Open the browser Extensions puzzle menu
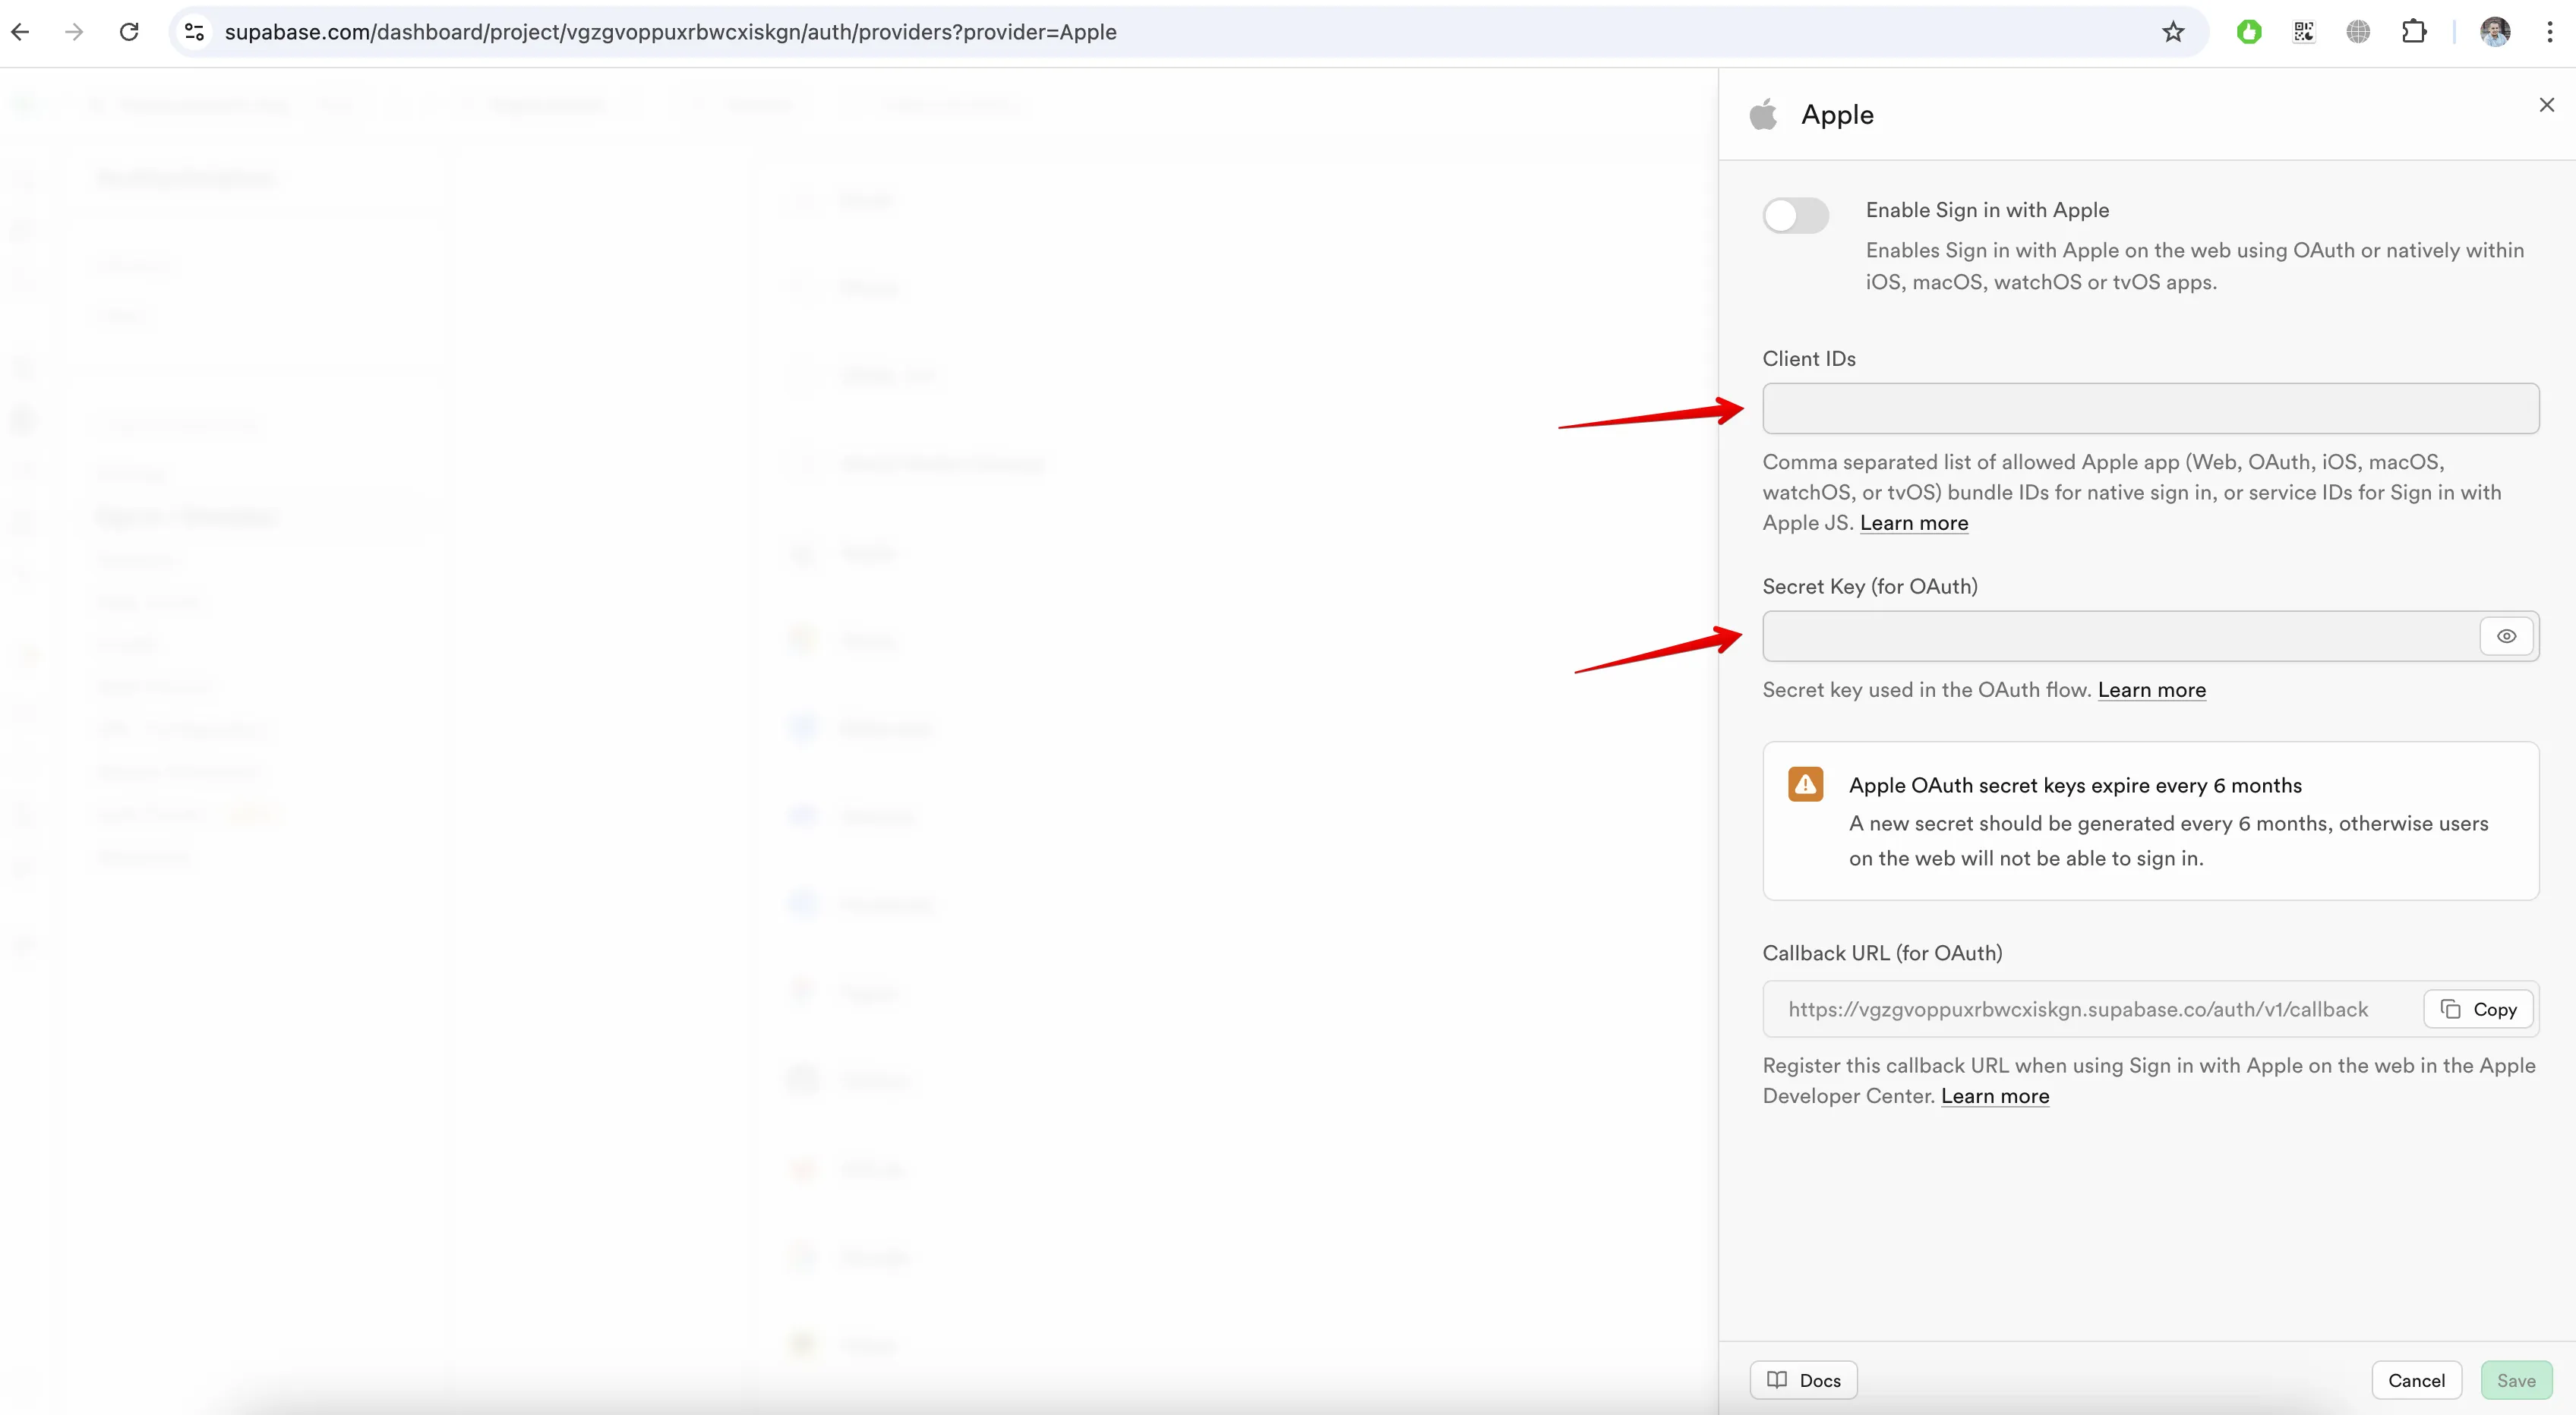 click(x=2414, y=32)
